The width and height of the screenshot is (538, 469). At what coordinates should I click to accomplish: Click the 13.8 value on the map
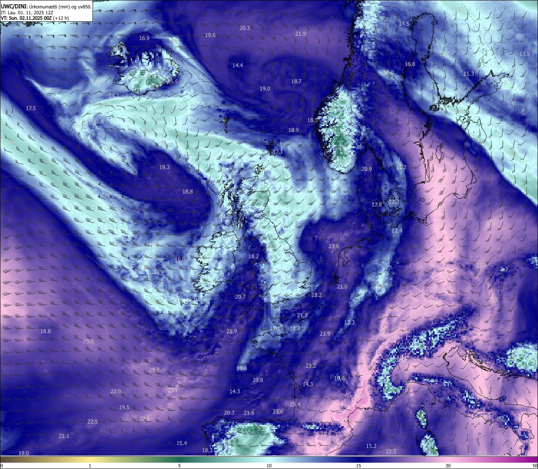click(x=98, y=121)
